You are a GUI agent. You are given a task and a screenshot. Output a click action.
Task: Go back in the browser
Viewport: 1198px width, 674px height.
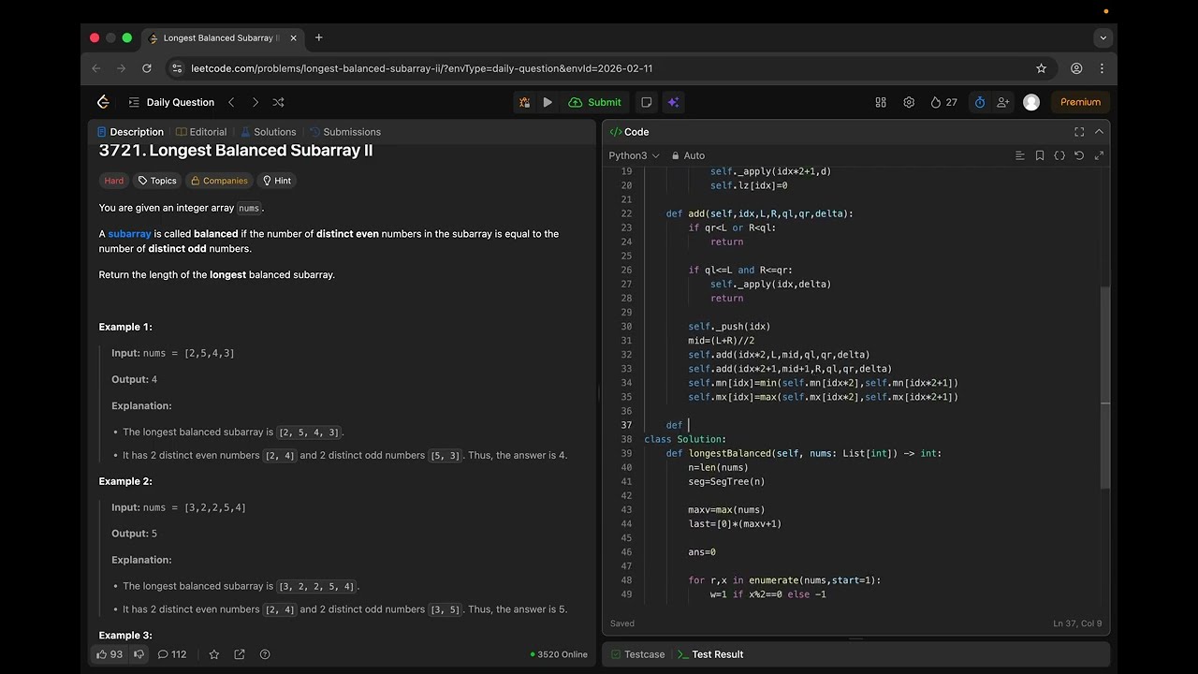click(x=96, y=68)
